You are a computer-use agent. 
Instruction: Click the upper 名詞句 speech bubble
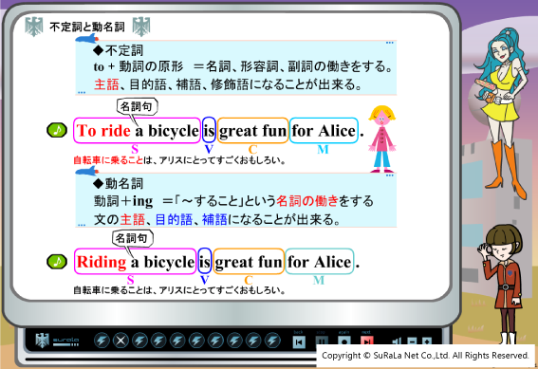point(138,107)
